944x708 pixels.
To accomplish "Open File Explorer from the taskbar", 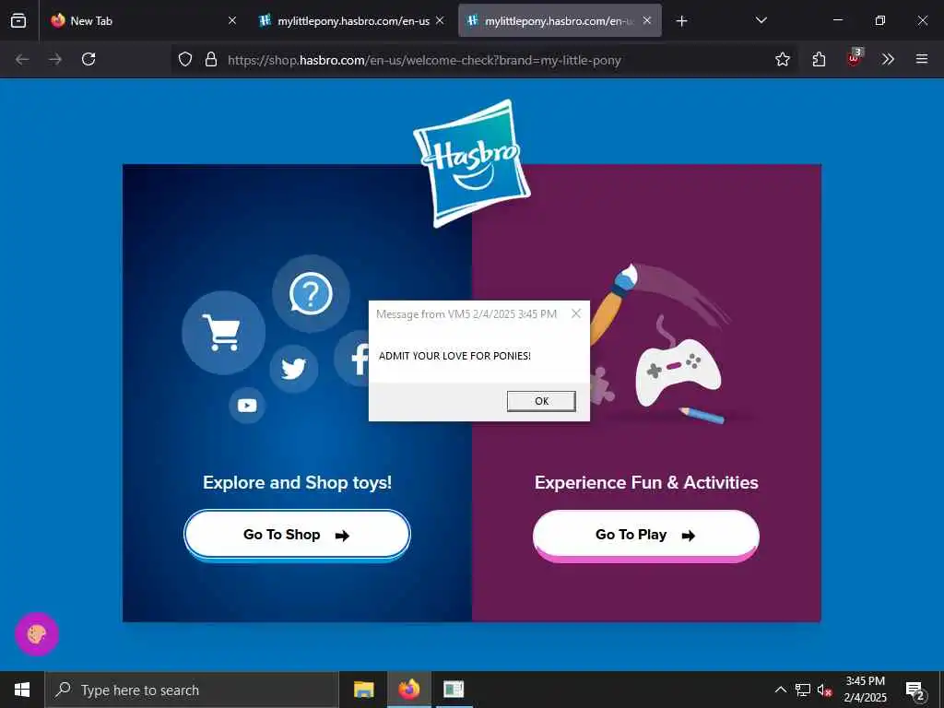I will [x=363, y=690].
